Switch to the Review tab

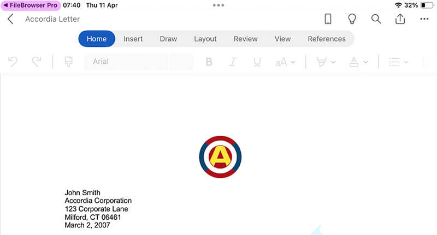245,39
